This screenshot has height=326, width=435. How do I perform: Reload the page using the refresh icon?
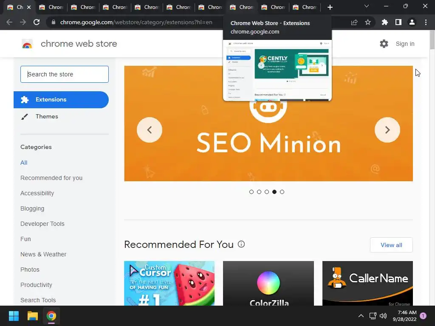click(37, 22)
